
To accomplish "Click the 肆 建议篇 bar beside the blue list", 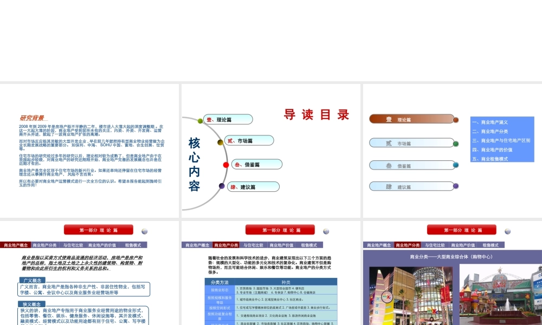I will coord(411,186).
